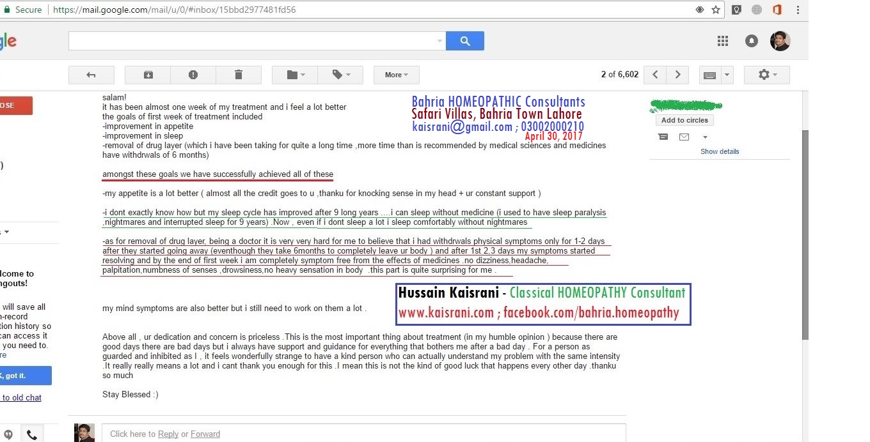Go to the newer conversation arrow
870x442 pixels.
[655, 75]
